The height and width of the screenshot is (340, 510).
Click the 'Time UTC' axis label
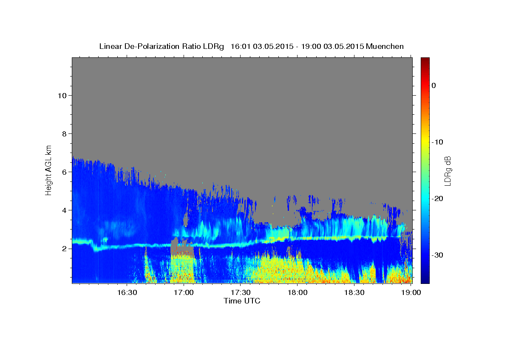242,300
